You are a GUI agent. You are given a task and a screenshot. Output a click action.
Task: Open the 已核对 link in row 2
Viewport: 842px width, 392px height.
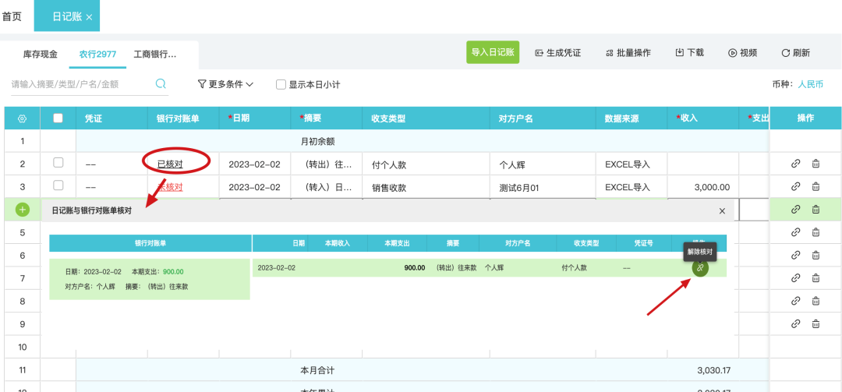tap(170, 164)
